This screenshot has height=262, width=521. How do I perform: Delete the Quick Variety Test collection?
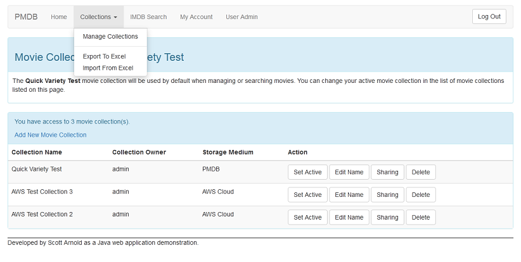421,172
